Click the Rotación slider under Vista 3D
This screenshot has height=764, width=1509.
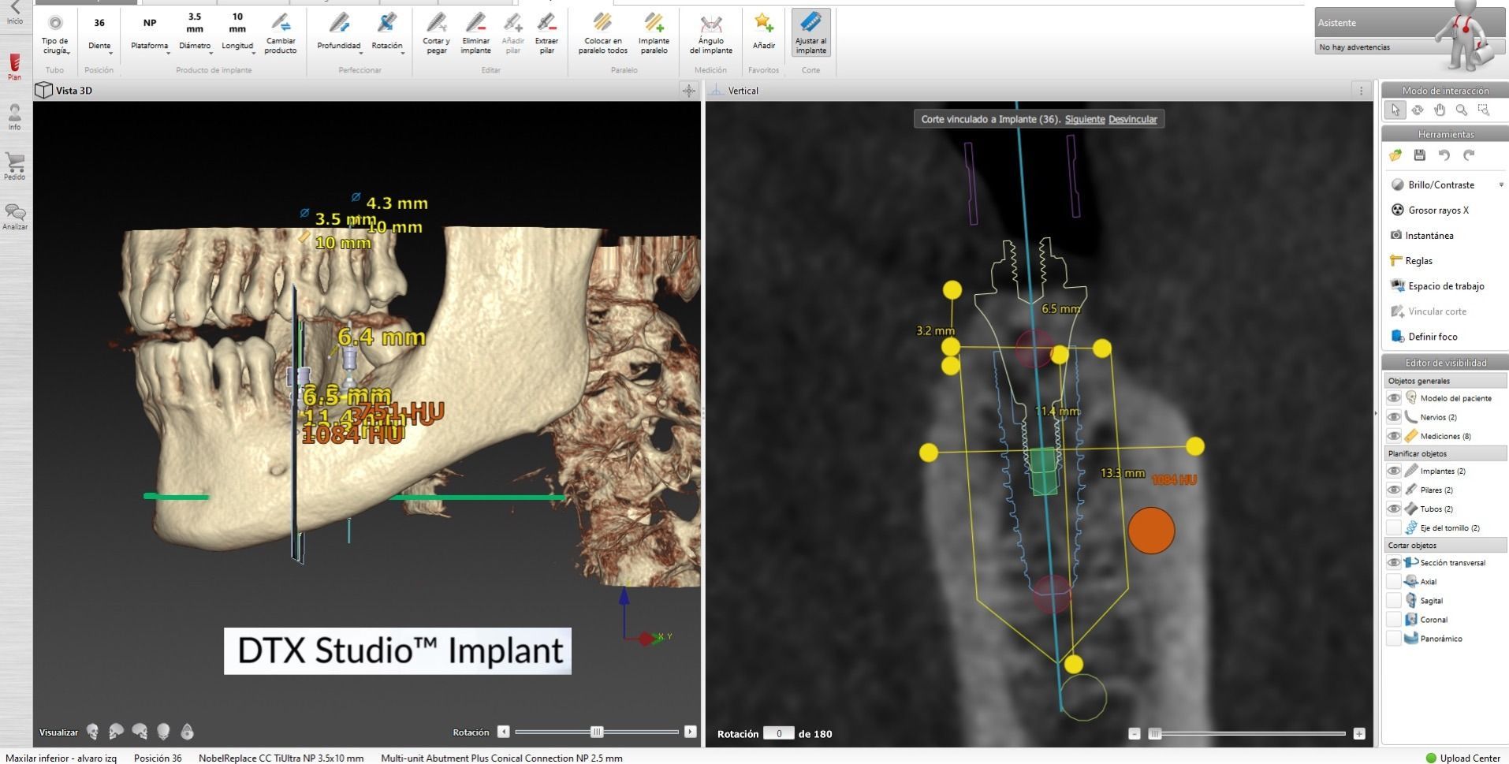tap(597, 732)
